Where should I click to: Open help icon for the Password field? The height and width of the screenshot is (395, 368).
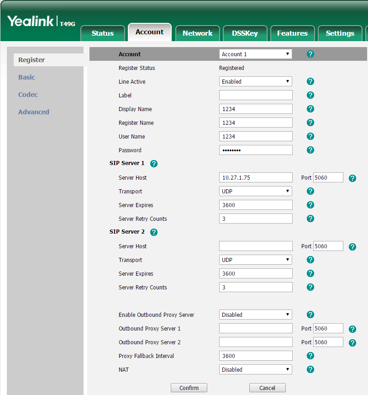(x=310, y=150)
